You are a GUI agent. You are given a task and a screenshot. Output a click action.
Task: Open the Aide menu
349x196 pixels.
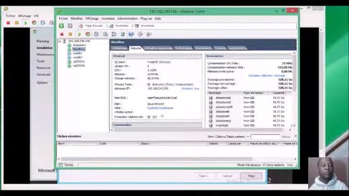158,19
